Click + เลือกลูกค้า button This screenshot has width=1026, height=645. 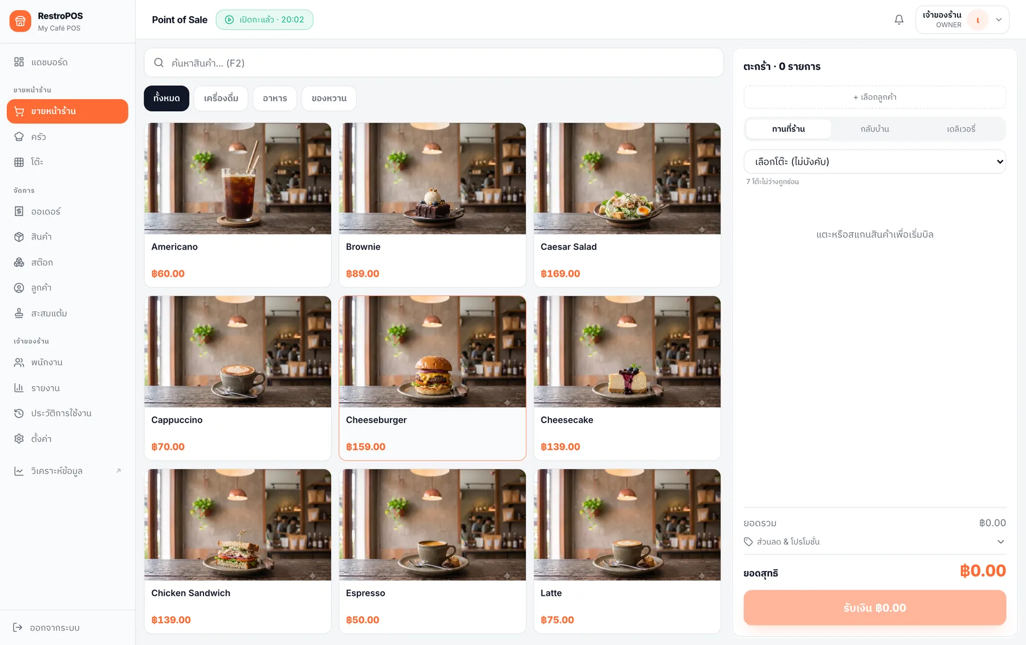point(875,98)
